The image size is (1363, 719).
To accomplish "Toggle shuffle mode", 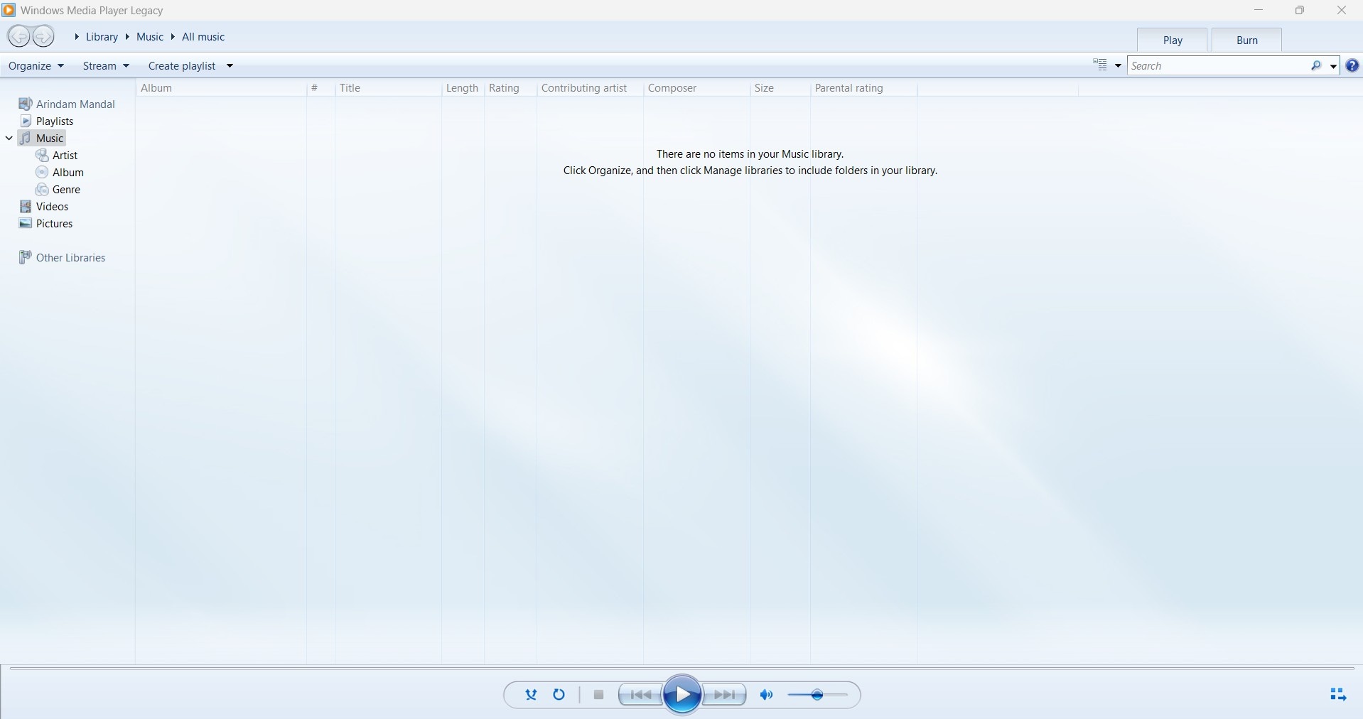I will [x=531, y=695].
